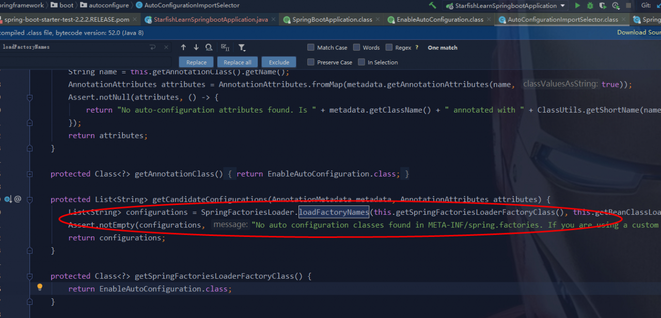Click the overriding method gutter icon
This screenshot has width=661, height=318.
click(x=8, y=199)
